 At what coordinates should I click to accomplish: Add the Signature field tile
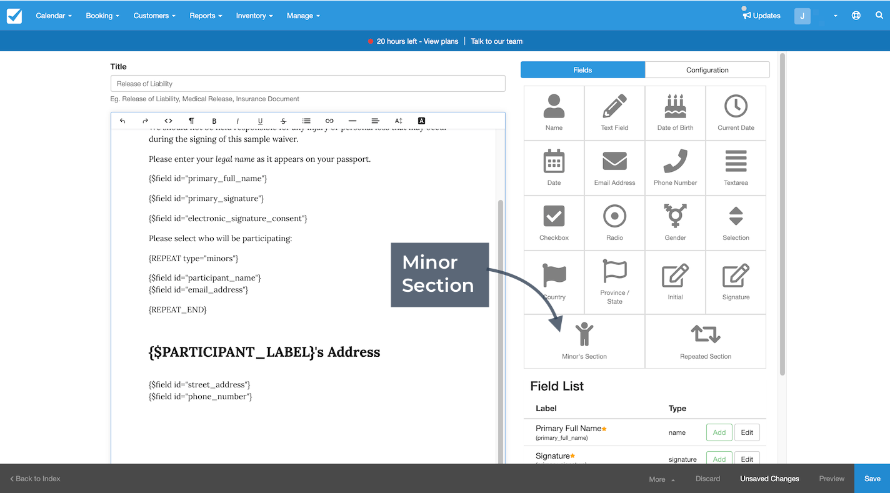(x=736, y=282)
